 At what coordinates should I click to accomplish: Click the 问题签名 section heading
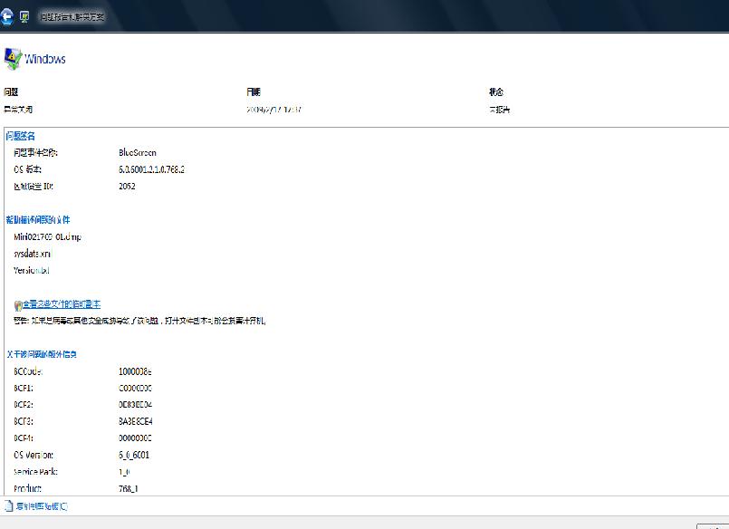coord(21,136)
